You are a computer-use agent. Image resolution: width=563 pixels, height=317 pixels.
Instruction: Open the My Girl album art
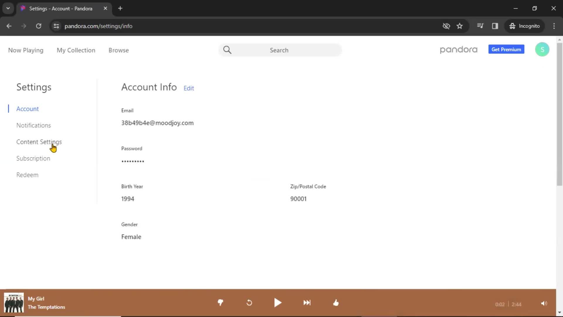14,303
